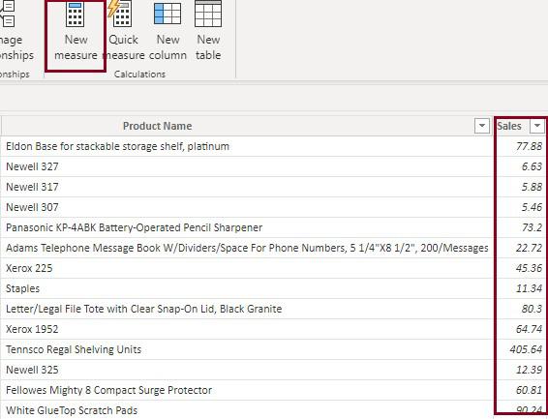Image resolution: width=548 pixels, height=419 pixels.
Task: Select the Eldon Base storage shelf row
Action: click(246, 146)
